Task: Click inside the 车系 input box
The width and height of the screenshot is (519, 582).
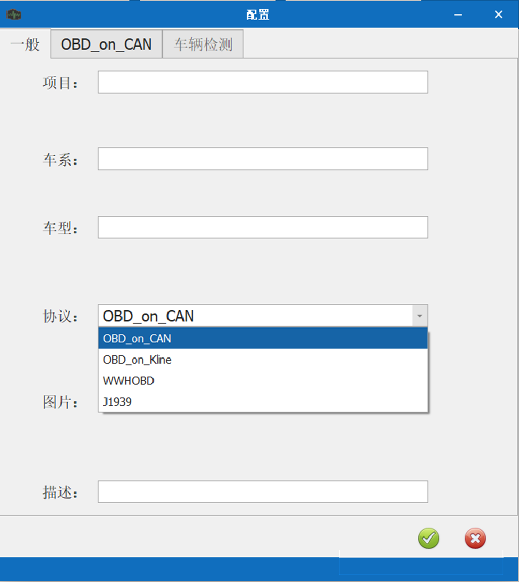Action: coord(263,159)
